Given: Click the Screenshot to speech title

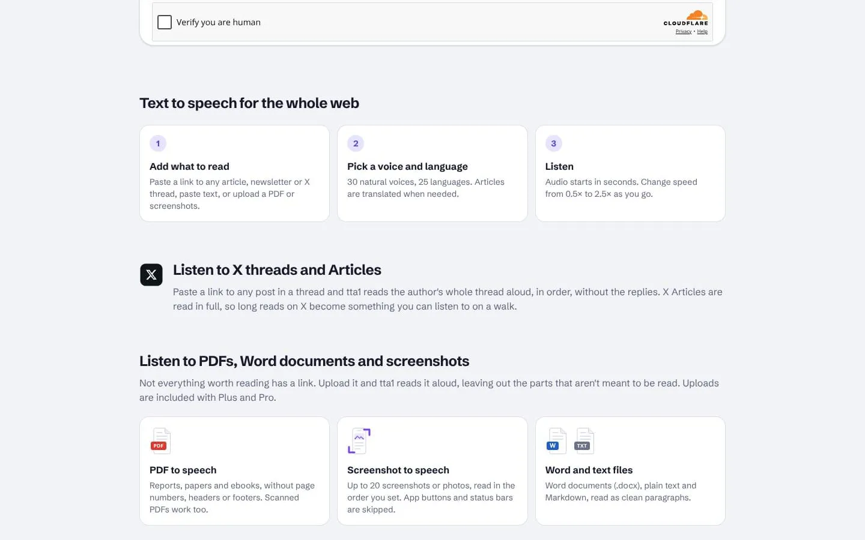Looking at the screenshot, I should pyautogui.click(x=398, y=470).
